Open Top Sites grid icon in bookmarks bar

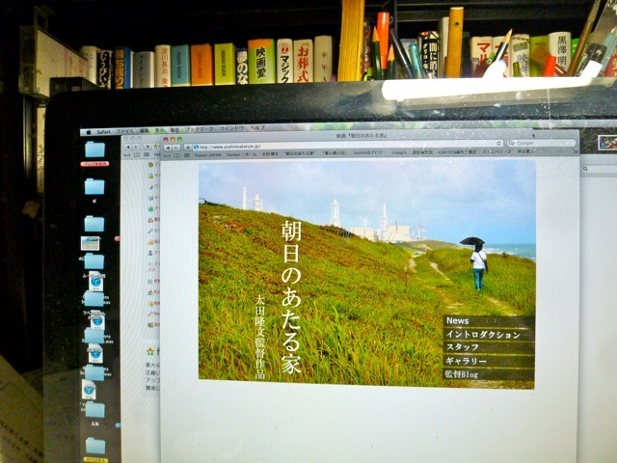tap(186, 155)
